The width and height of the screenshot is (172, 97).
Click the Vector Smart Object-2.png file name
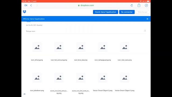point(103,91)
